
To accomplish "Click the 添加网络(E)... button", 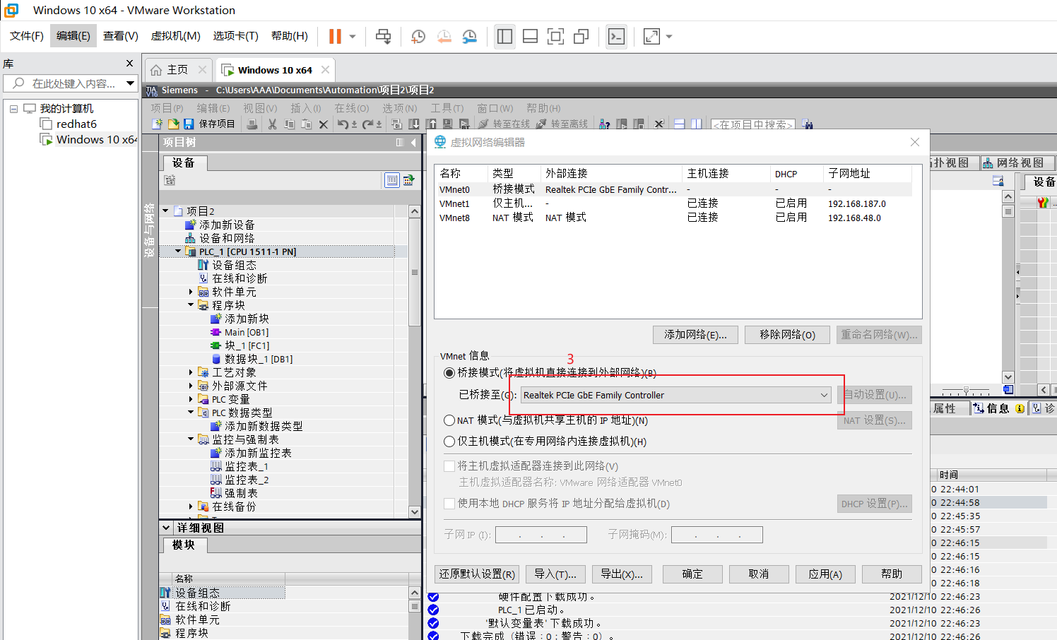I will click(695, 335).
